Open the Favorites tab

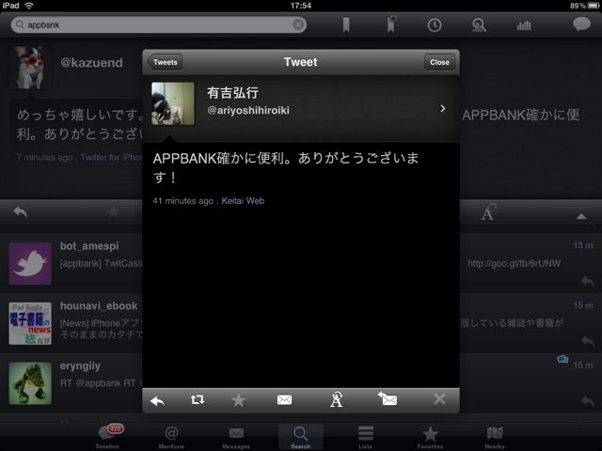point(430,437)
